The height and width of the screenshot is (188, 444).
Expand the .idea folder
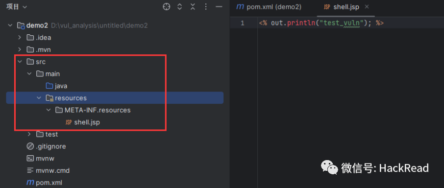click(20, 37)
